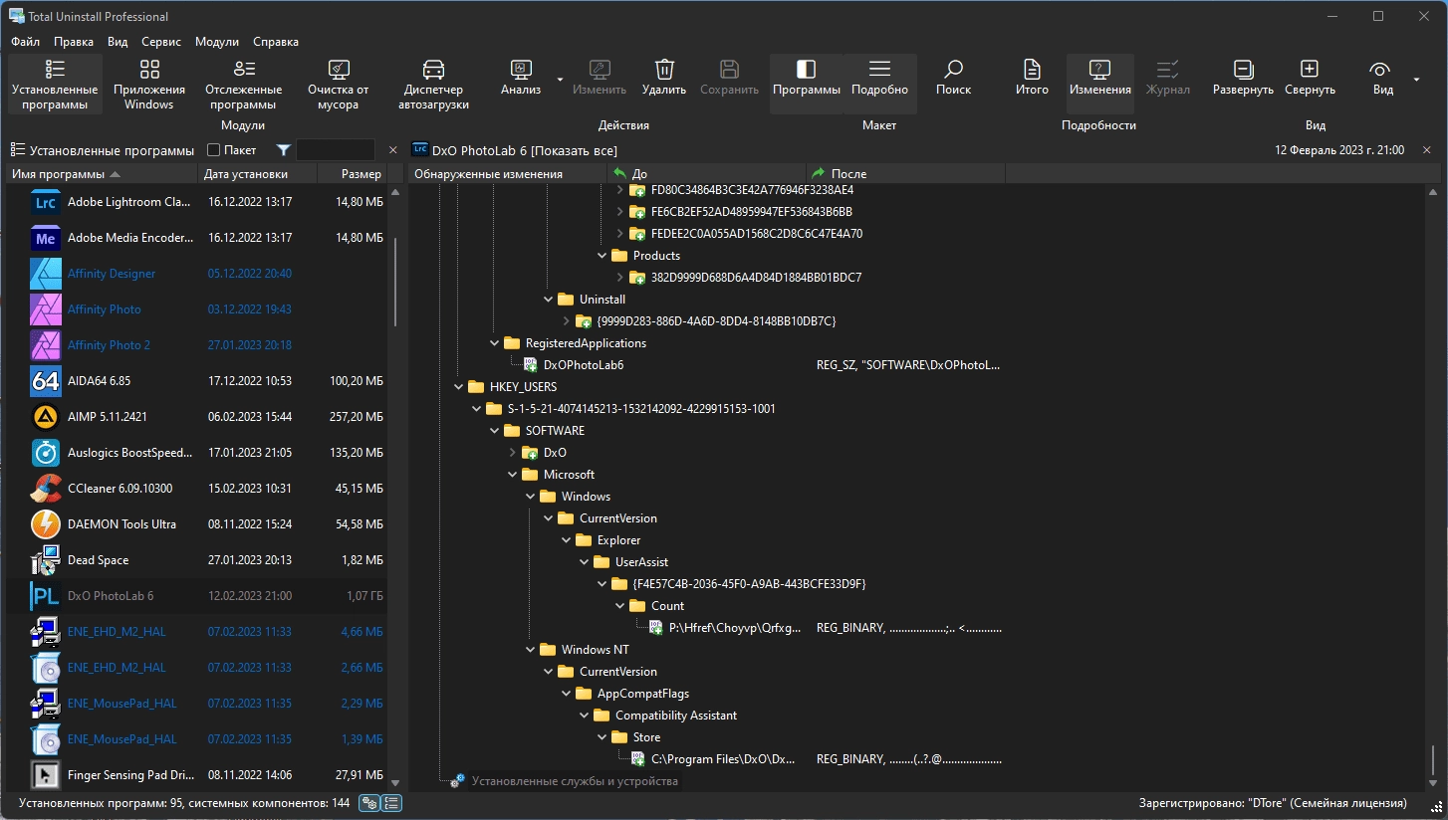Collapse the HKEY_USERS tree node
The image size is (1448, 820).
click(459, 387)
